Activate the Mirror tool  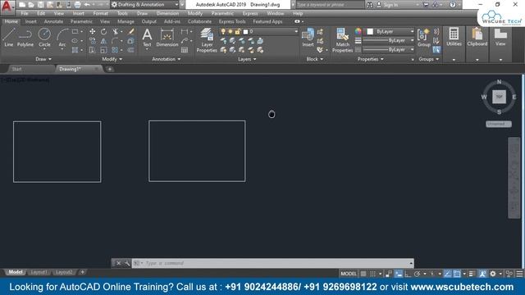click(104, 41)
